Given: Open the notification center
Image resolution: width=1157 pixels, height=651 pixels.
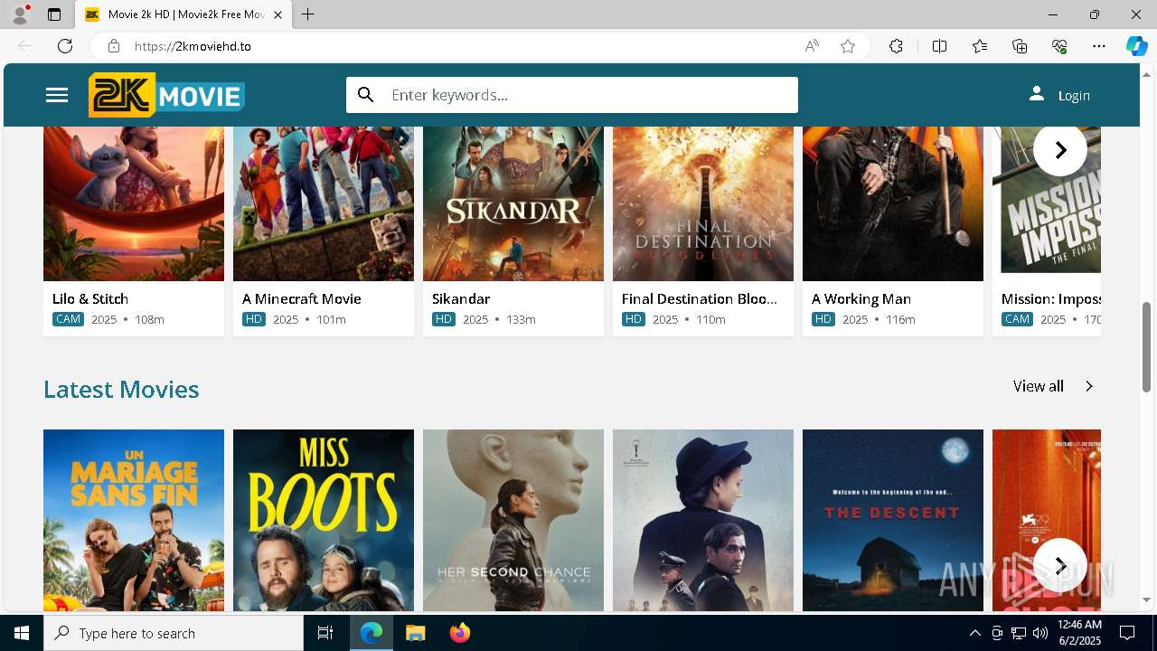Looking at the screenshot, I should [x=1128, y=633].
